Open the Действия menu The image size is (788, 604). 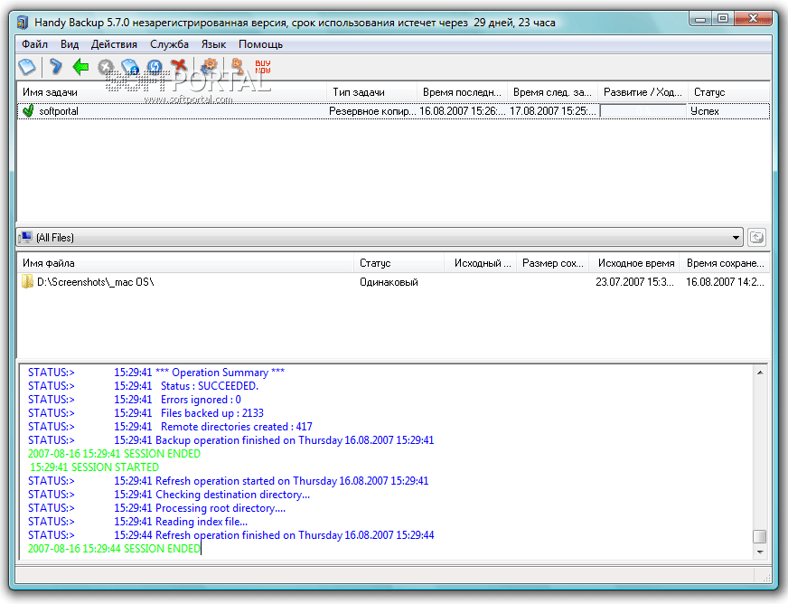[114, 44]
